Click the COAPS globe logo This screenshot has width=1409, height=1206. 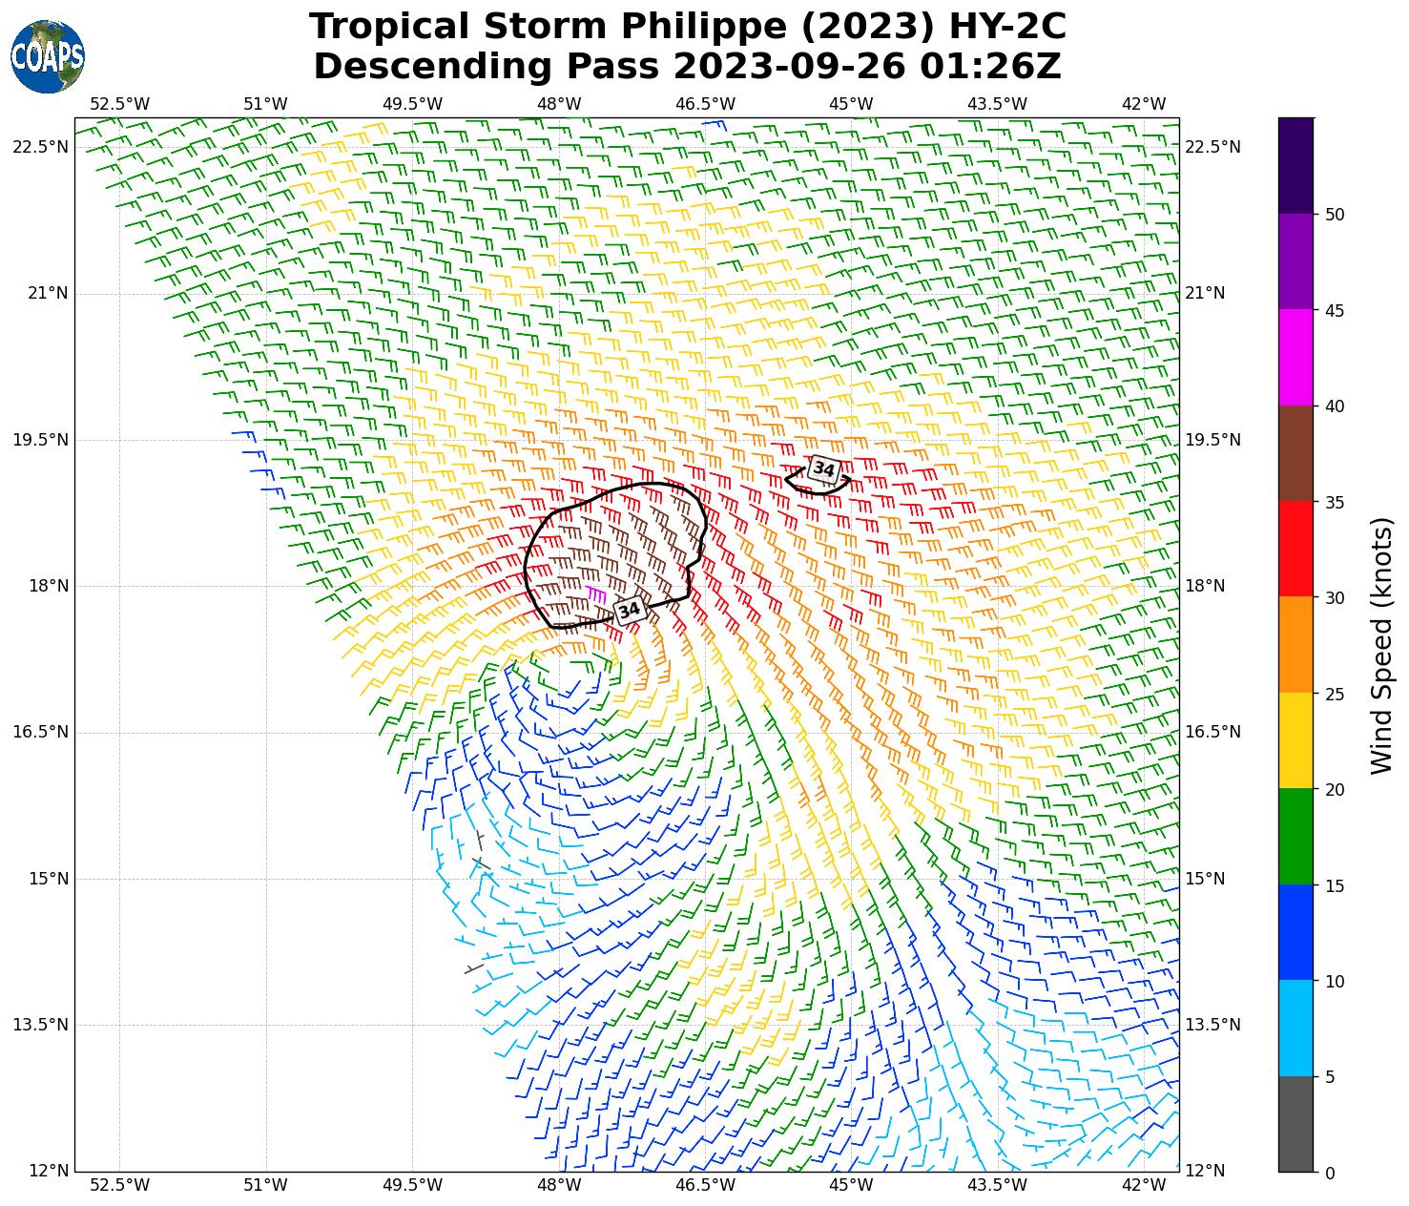pyautogui.click(x=48, y=56)
